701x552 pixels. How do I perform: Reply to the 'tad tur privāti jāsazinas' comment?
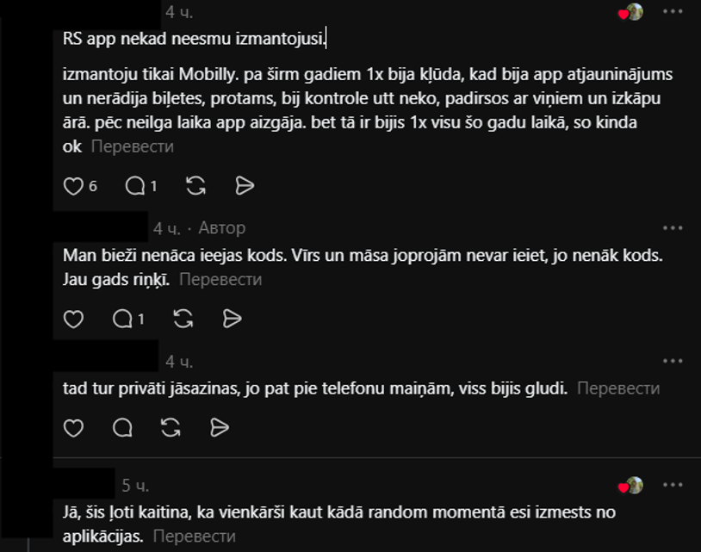point(122,428)
